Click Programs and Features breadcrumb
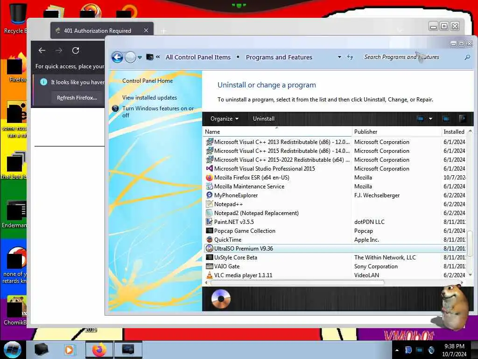478x359 pixels. (279, 57)
